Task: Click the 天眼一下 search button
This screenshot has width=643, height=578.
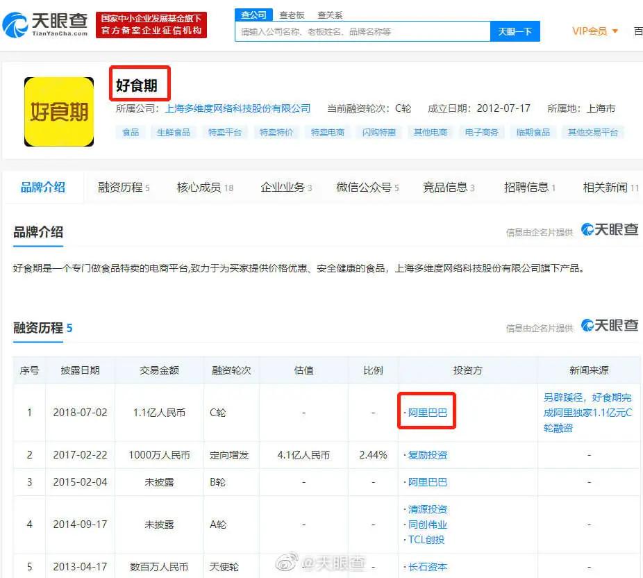Action: [x=515, y=31]
